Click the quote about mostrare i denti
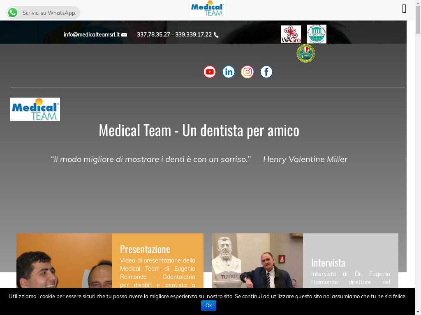 click(x=150, y=159)
